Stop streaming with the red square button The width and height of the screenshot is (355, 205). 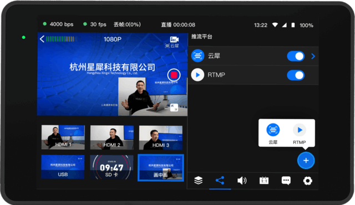pyautogui.click(x=174, y=75)
